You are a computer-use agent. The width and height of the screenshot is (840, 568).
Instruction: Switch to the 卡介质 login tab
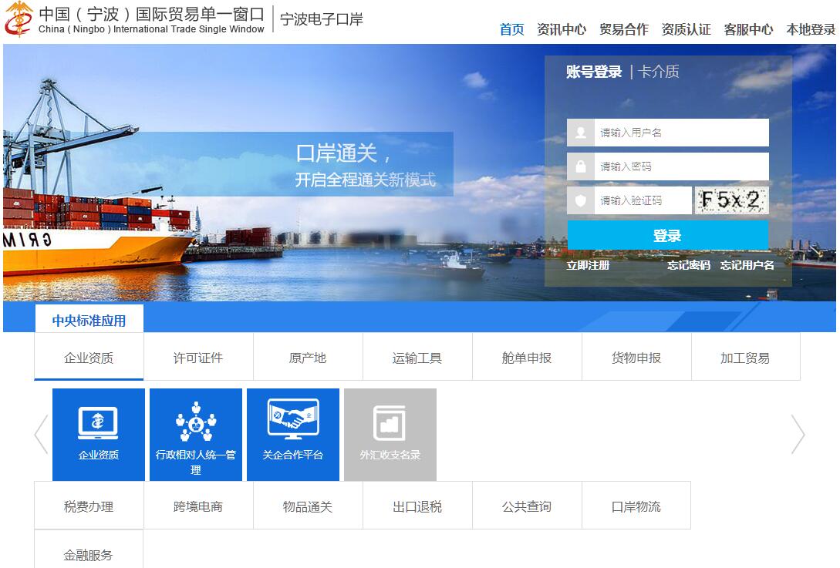[659, 71]
